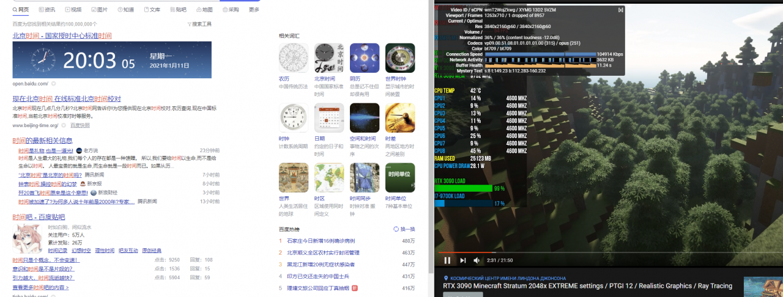This screenshot has width=783, height=297.
Task: Open 时间记录 tieba category
Action: pos(58,251)
